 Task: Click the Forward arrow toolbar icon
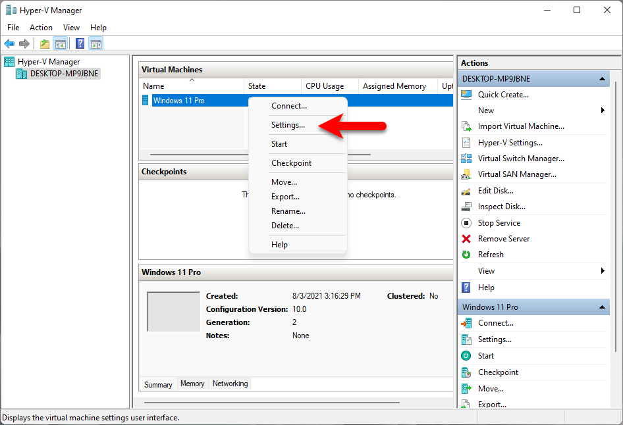click(24, 43)
